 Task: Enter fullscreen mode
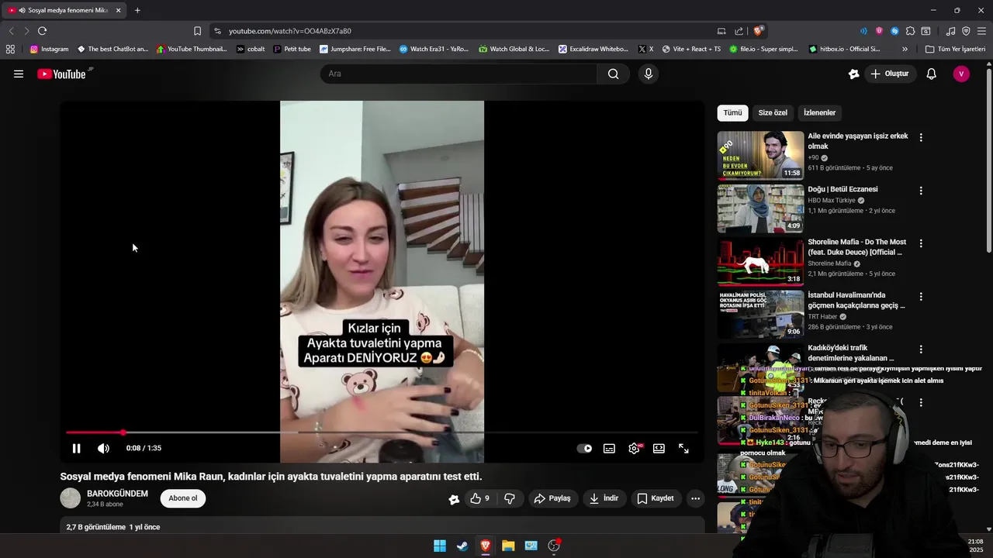coord(683,448)
